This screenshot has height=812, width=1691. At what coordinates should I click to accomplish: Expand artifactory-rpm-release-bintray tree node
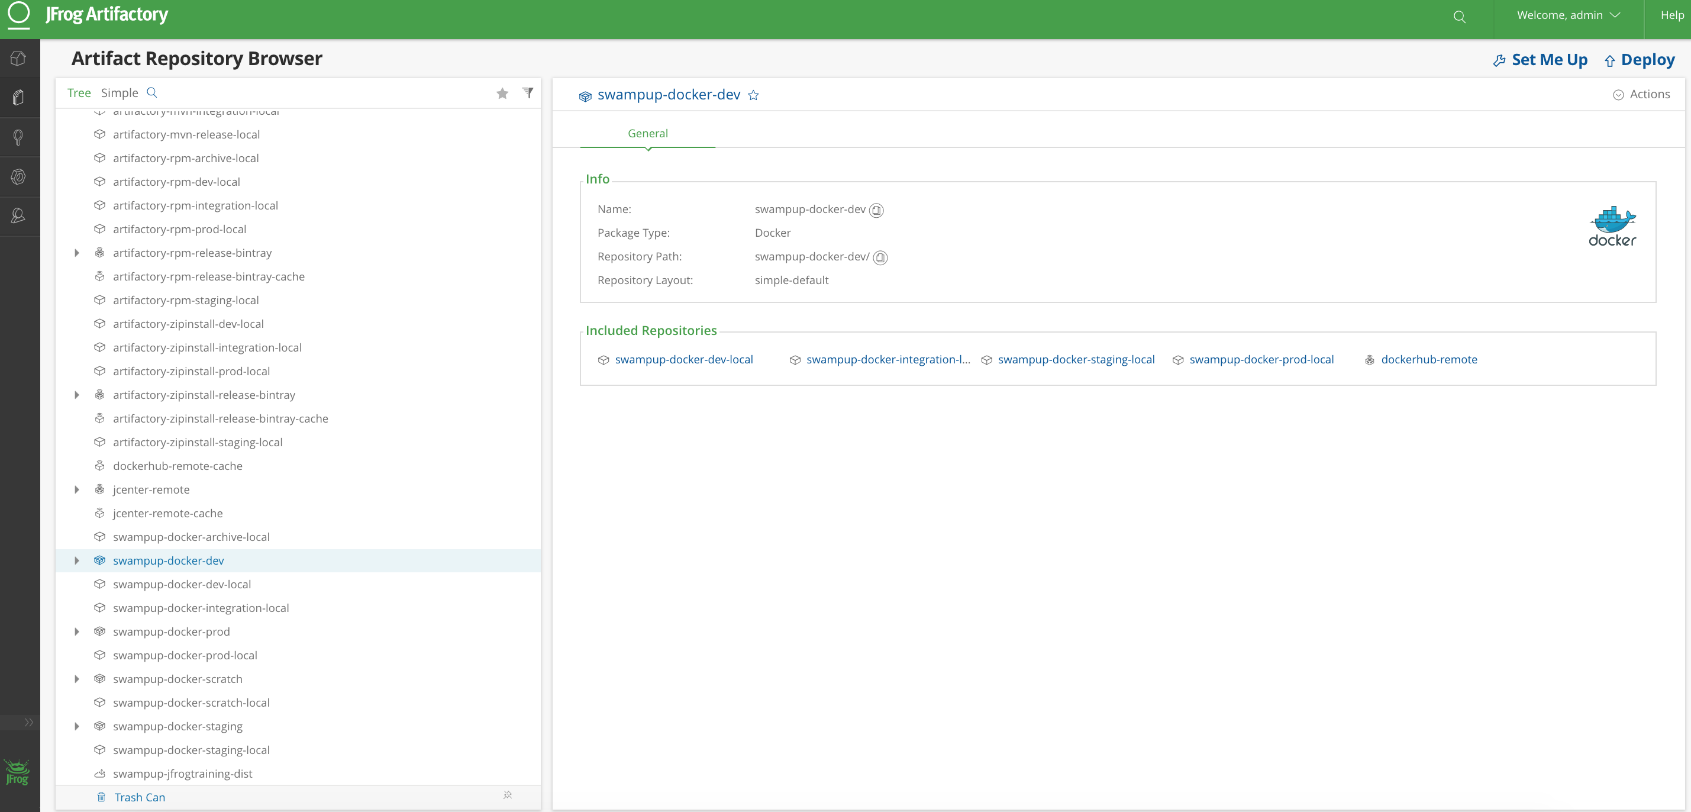pos(77,253)
